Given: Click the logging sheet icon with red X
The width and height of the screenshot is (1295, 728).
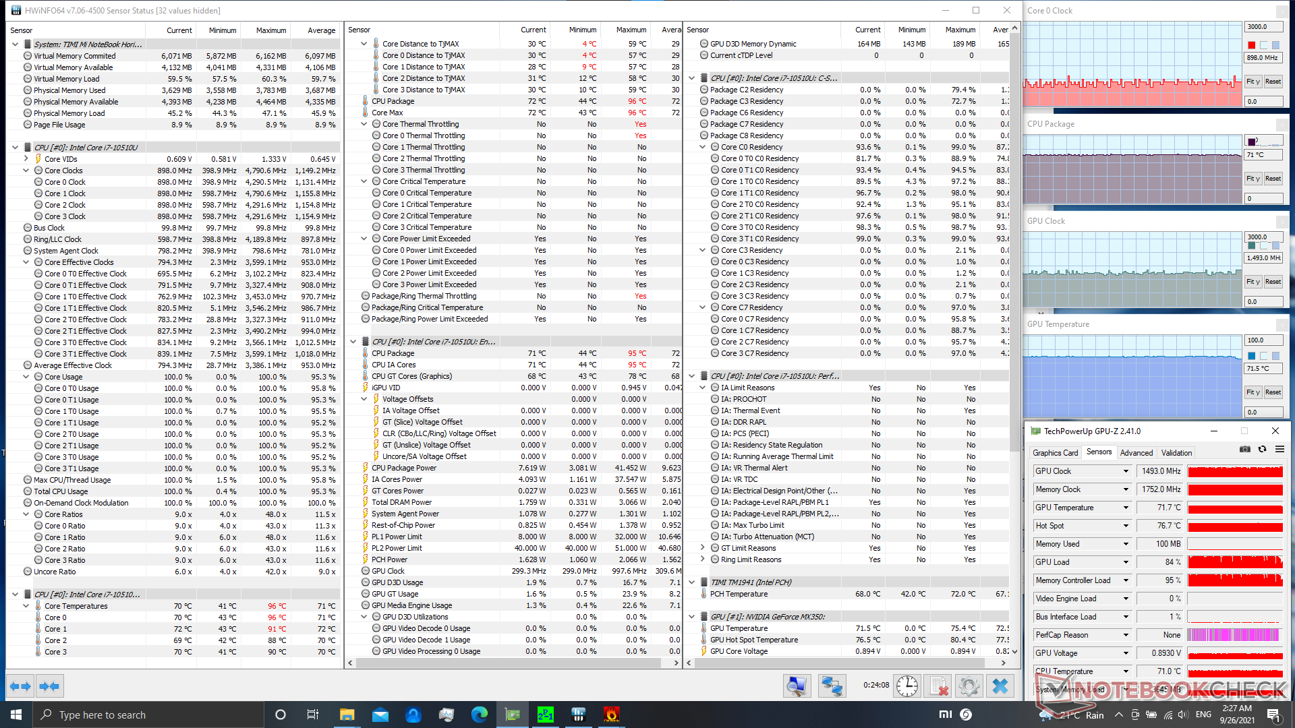Looking at the screenshot, I should (x=938, y=686).
